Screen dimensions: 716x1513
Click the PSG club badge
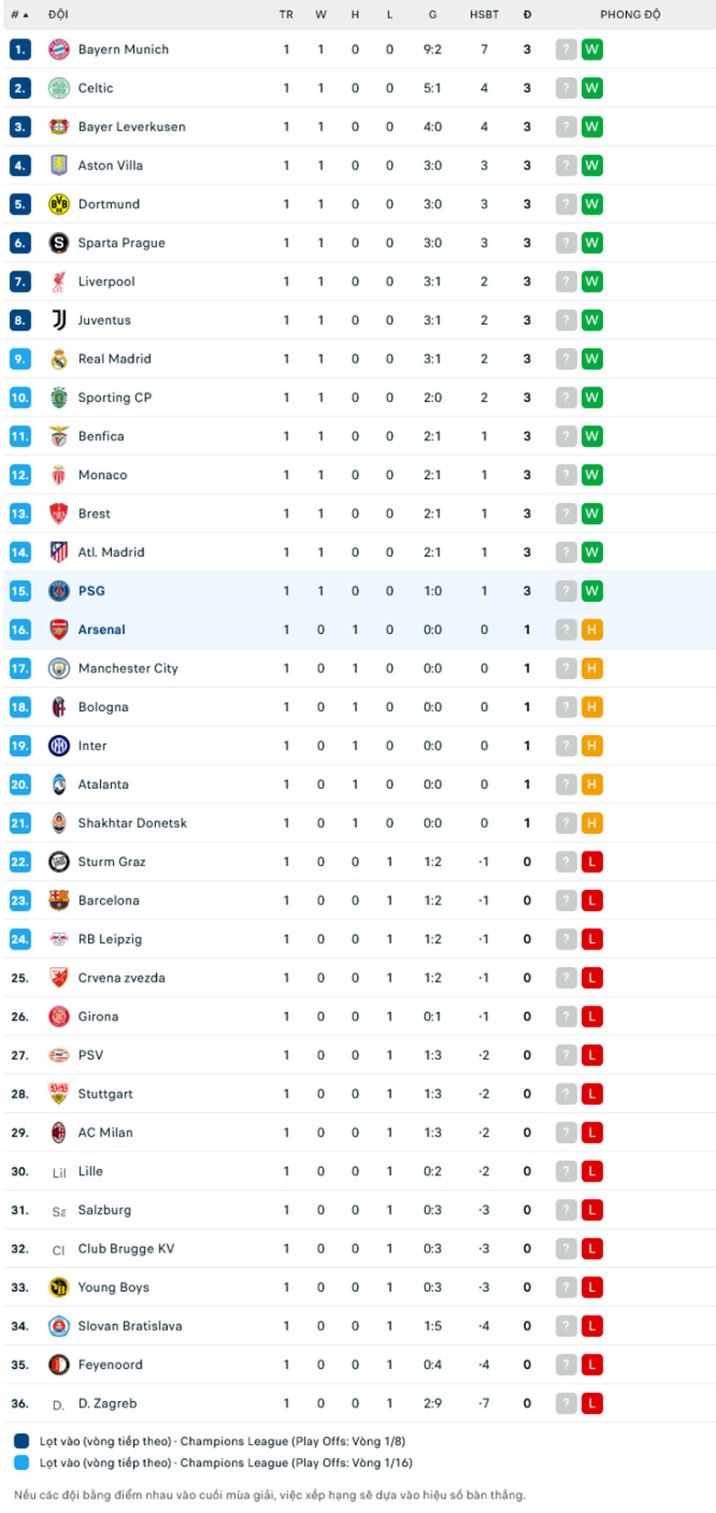[x=59, y=591]
